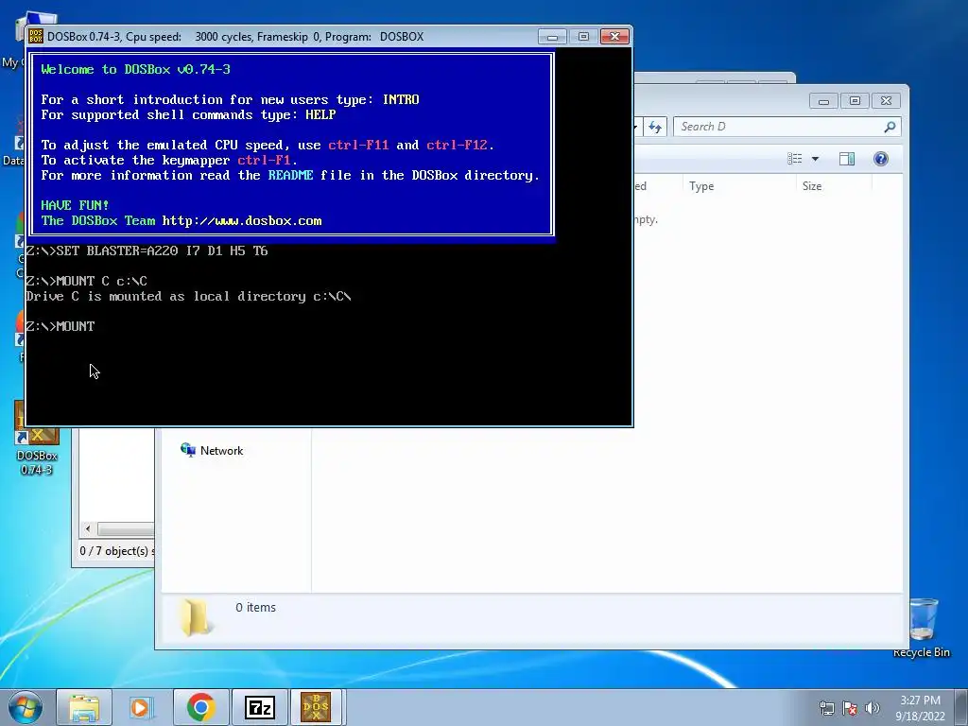
Task: Click the Drive C is mounted message
Action: point(188,296)
